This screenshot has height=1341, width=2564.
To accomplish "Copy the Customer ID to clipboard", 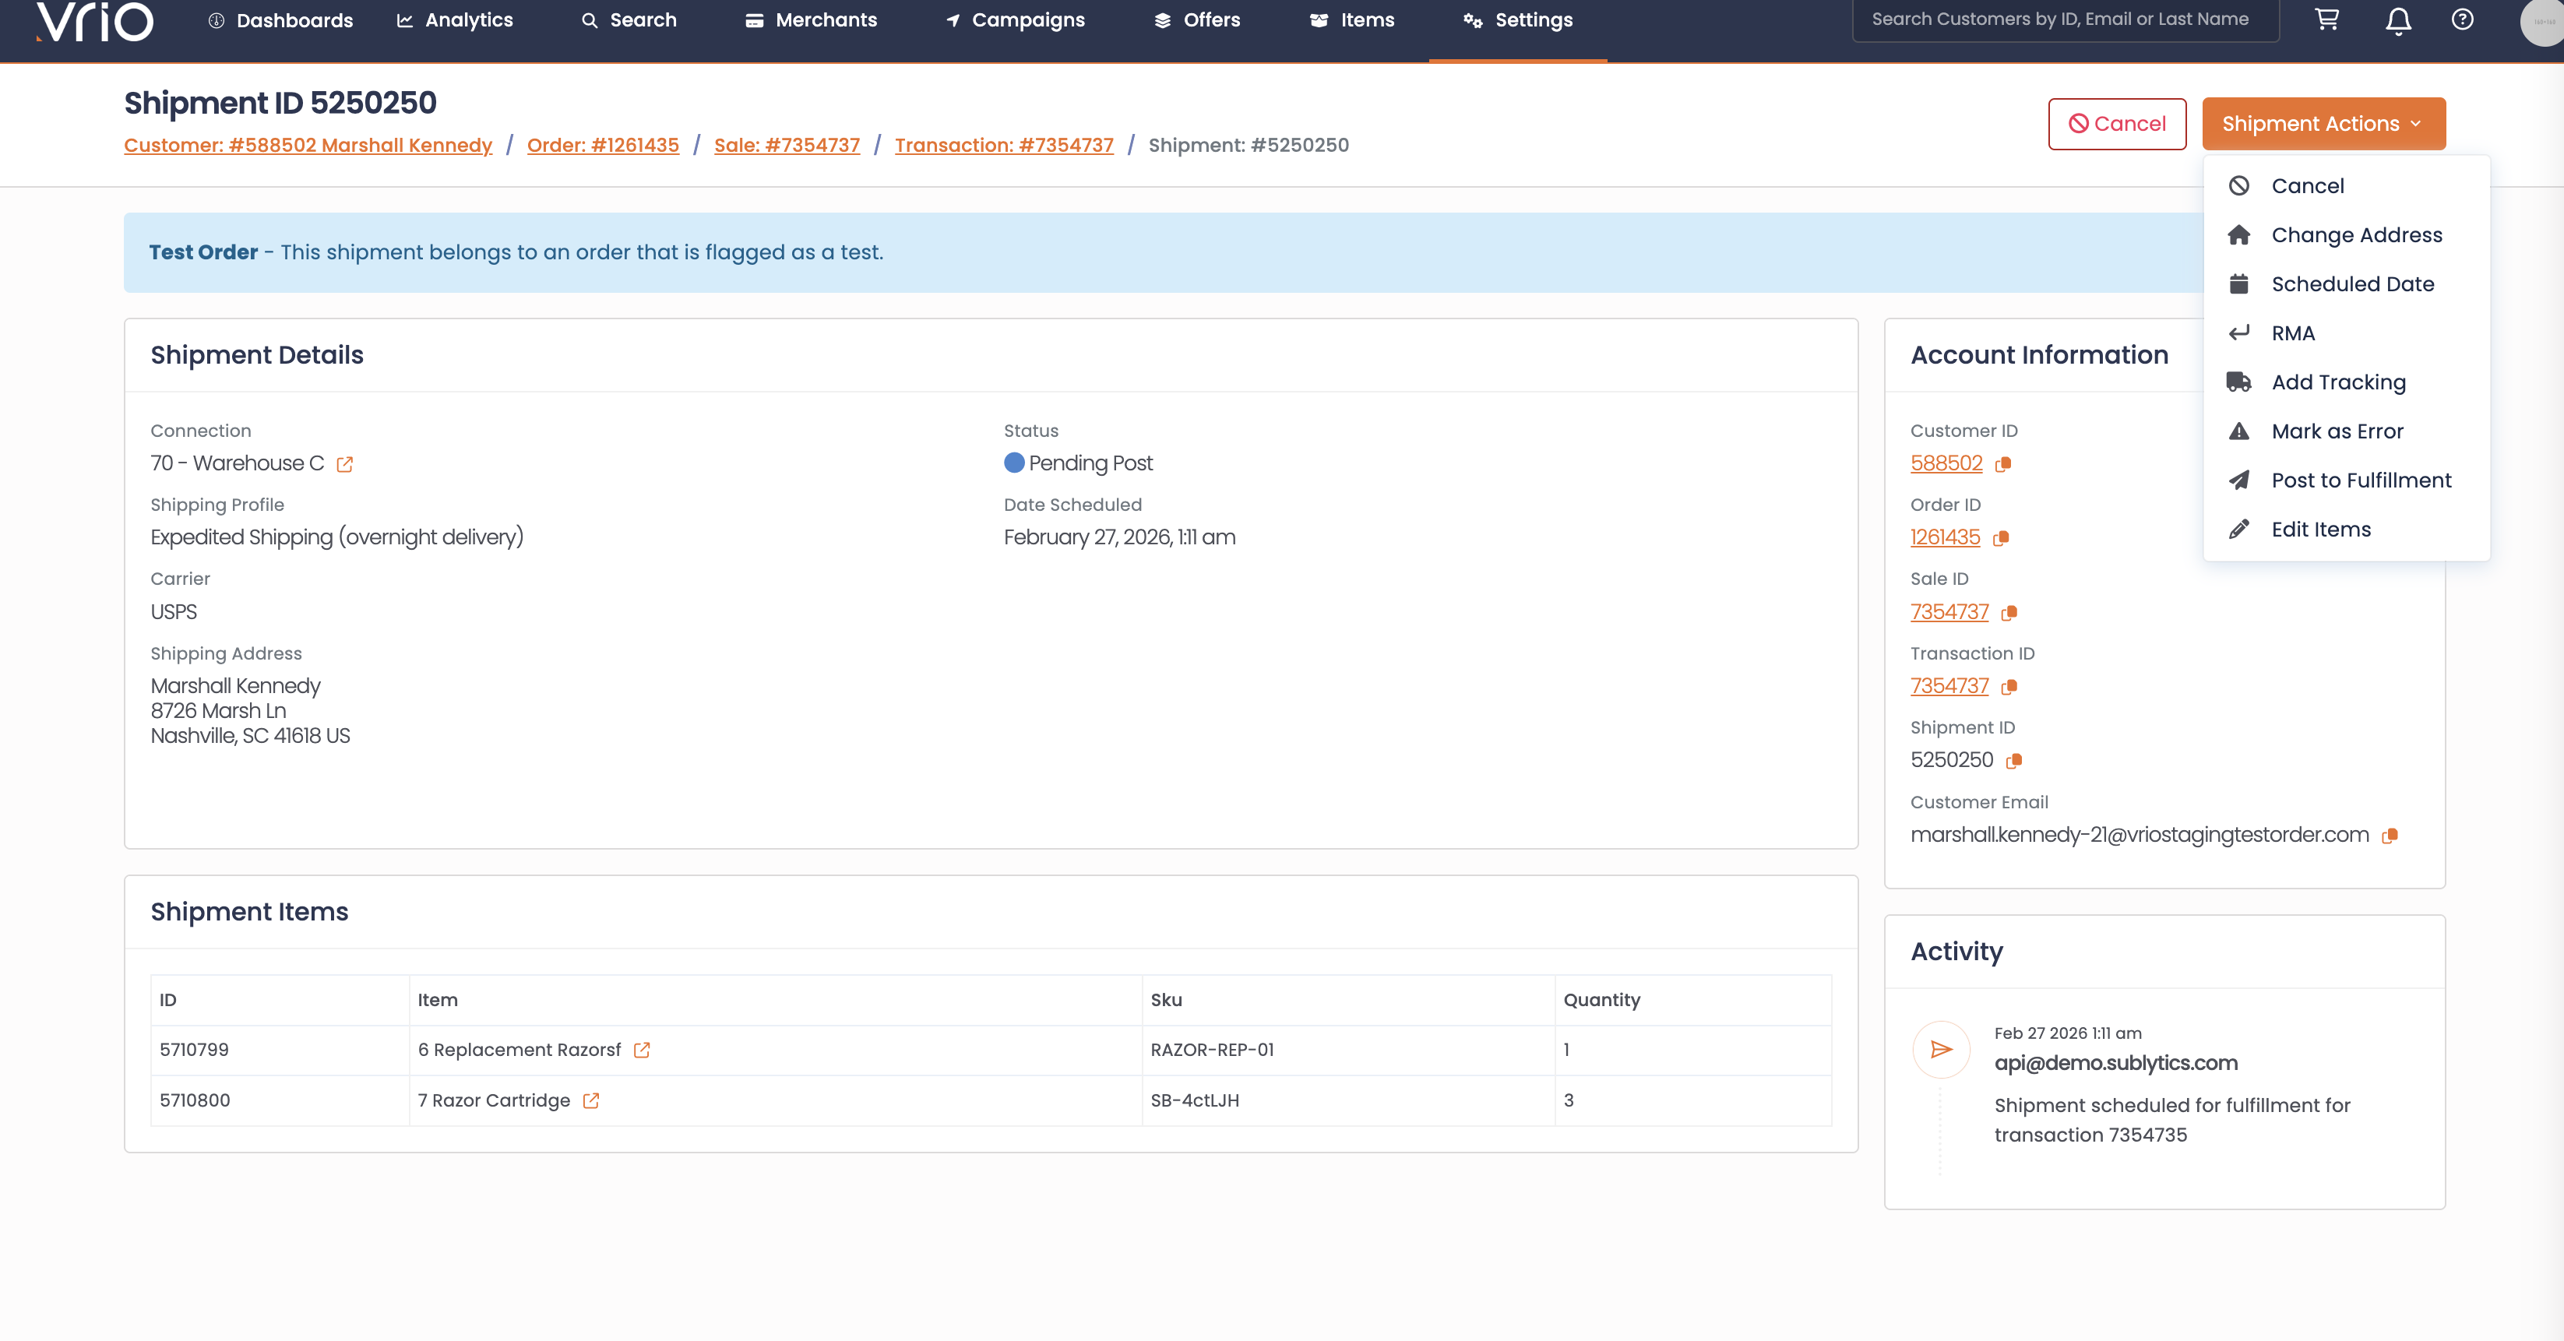I will (x=2004, y=464).
